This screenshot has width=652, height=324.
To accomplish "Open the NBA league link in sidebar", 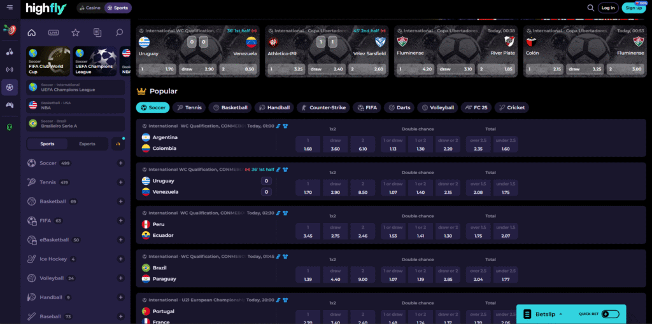I will click(x=75, y=105).
